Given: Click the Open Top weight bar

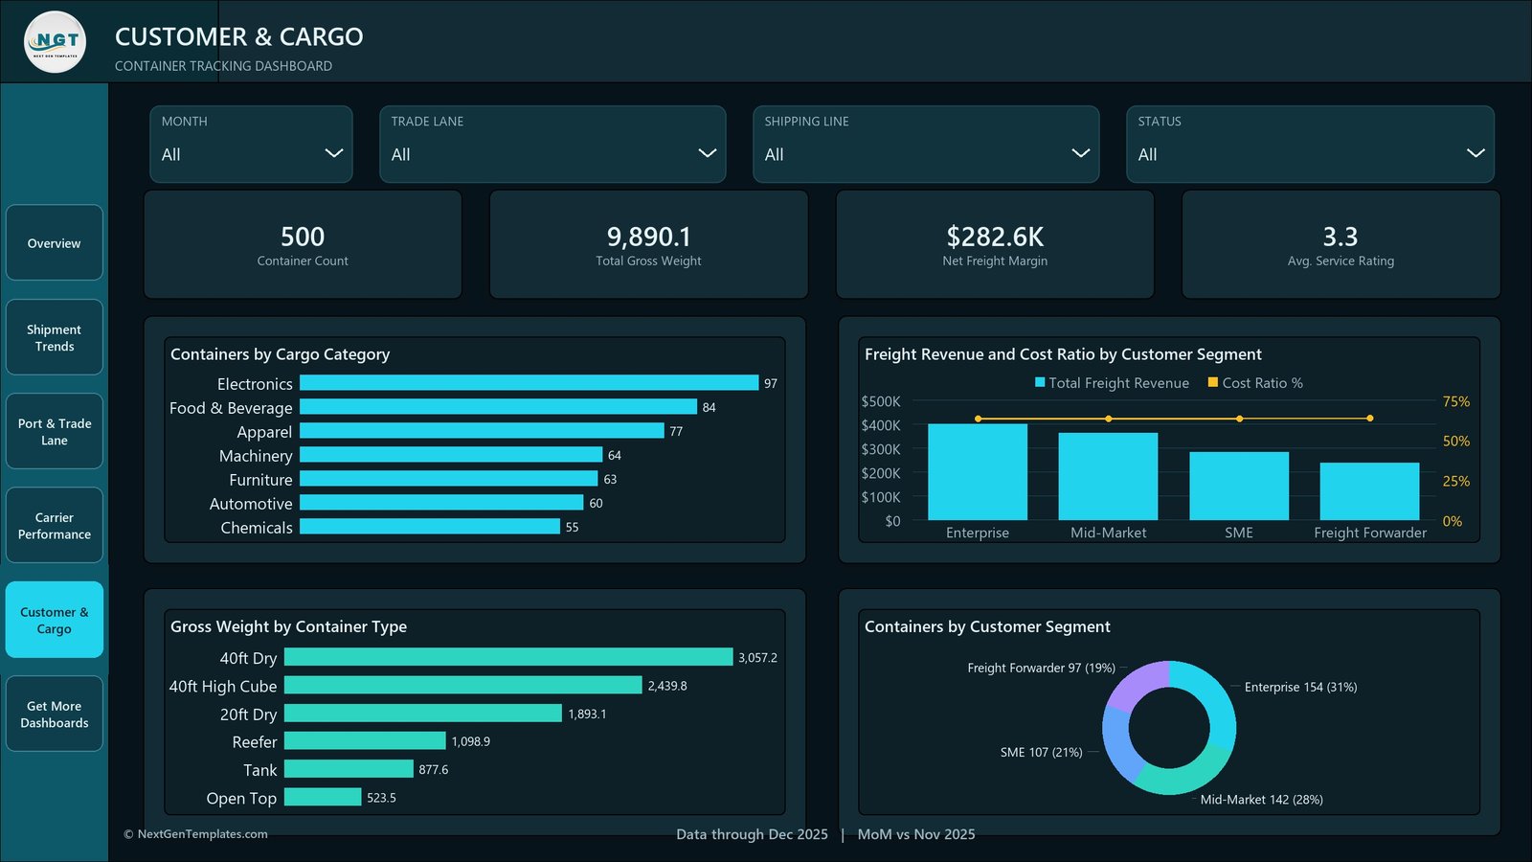Looking at the screenshot, I should tap(323, 797).
